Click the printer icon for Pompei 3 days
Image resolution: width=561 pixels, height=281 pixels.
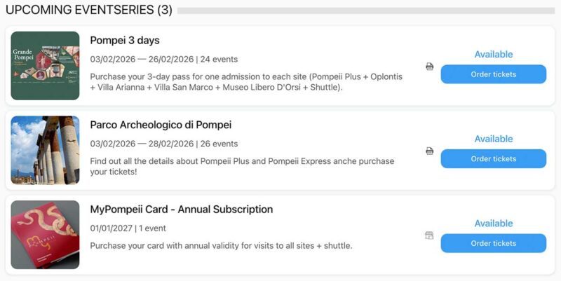[429, 67]
